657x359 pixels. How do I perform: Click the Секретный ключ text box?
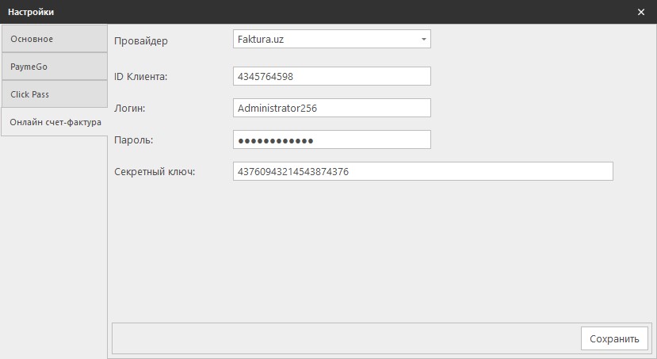pos(422,171)
